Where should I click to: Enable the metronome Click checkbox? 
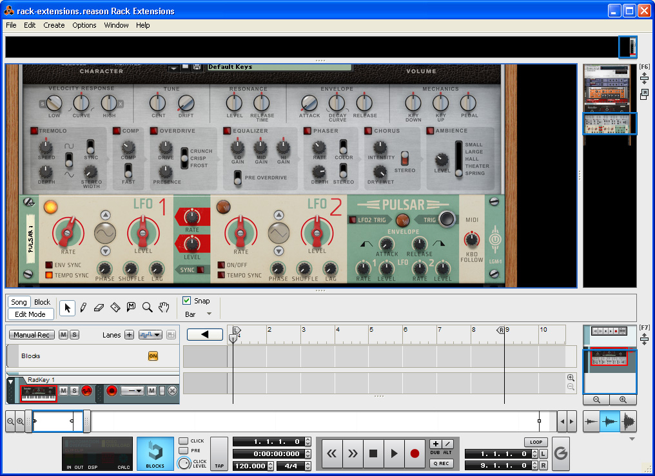pyautogui.click(x=183, y=441)
